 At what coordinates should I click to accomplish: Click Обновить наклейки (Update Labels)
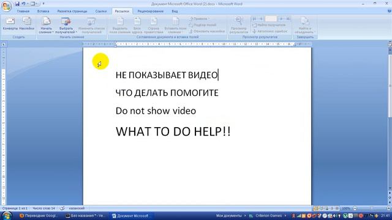(x=207, y=31)
